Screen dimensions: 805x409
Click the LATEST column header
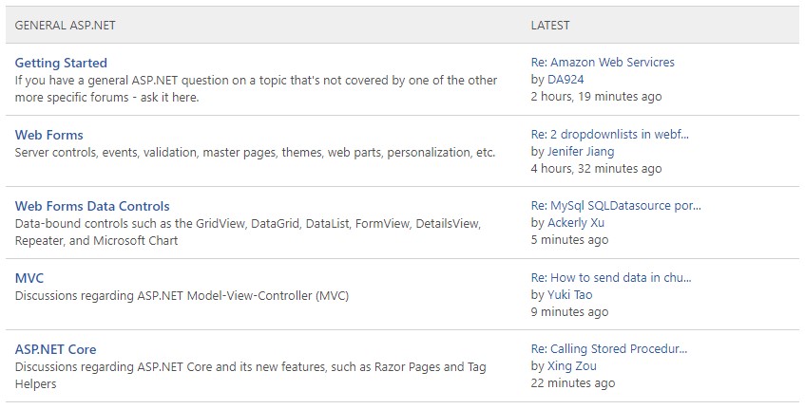point(550,25)
